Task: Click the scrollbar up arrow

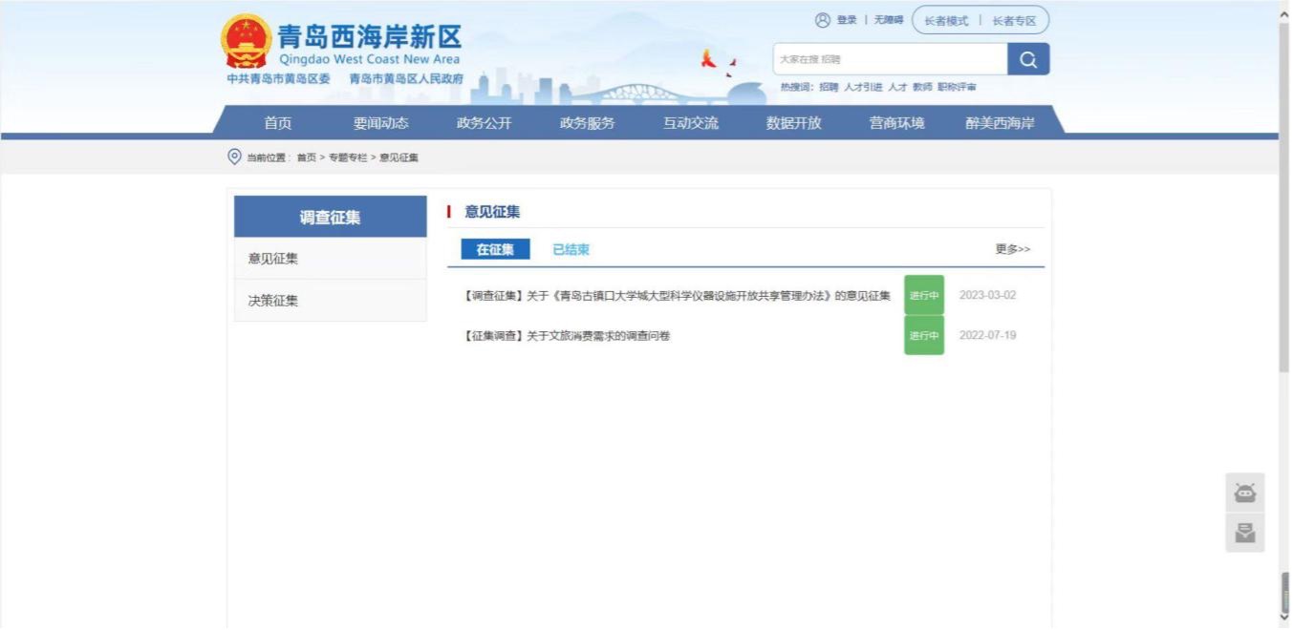Action: [x=1284, y=14]
